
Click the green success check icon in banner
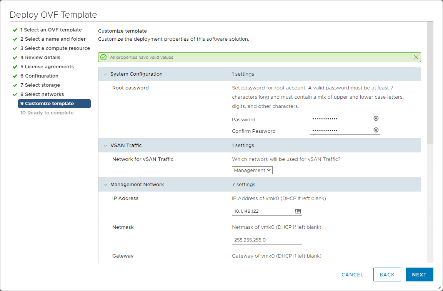103,57
